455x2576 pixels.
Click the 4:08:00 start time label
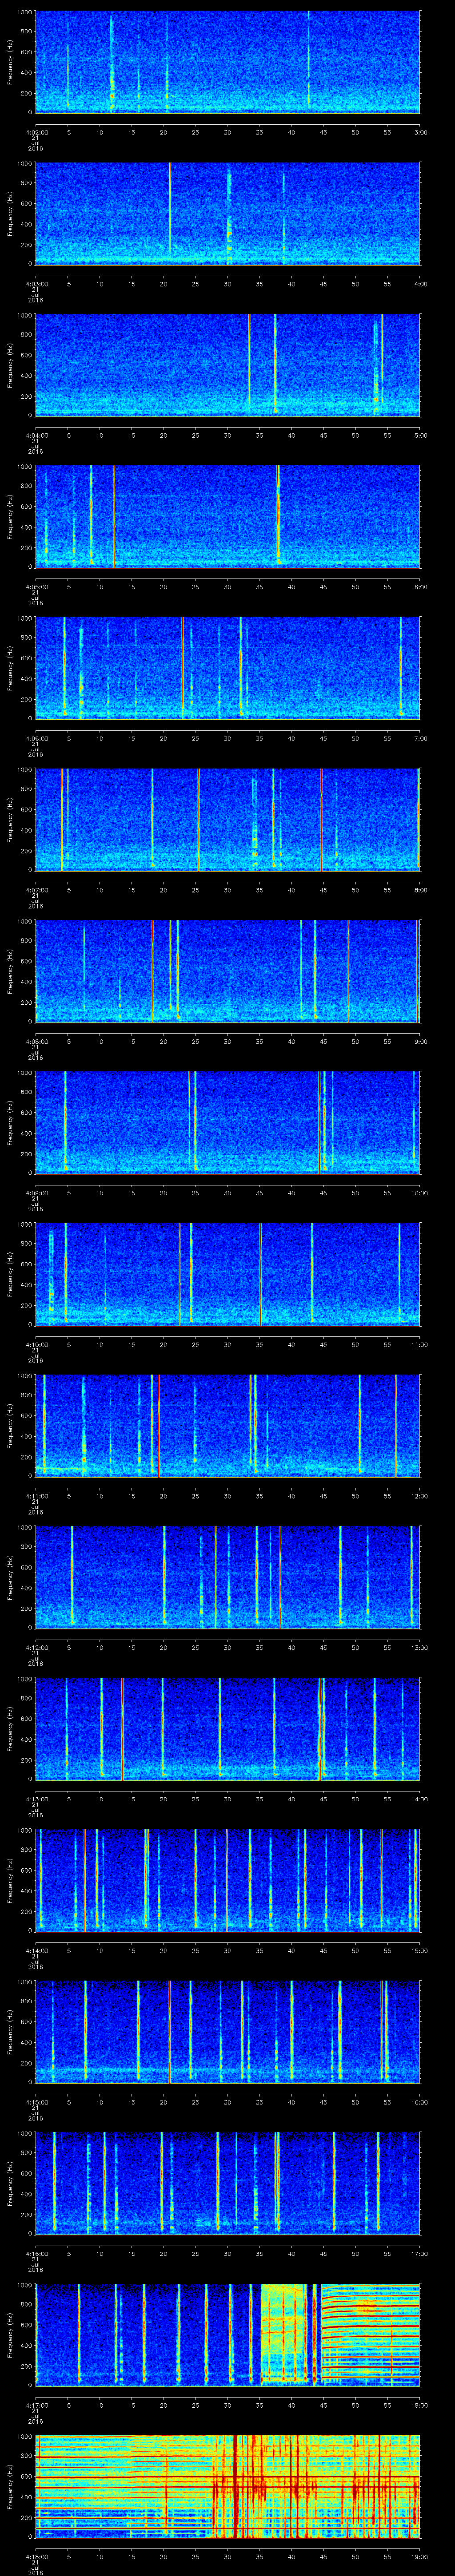pos(36,1041)
